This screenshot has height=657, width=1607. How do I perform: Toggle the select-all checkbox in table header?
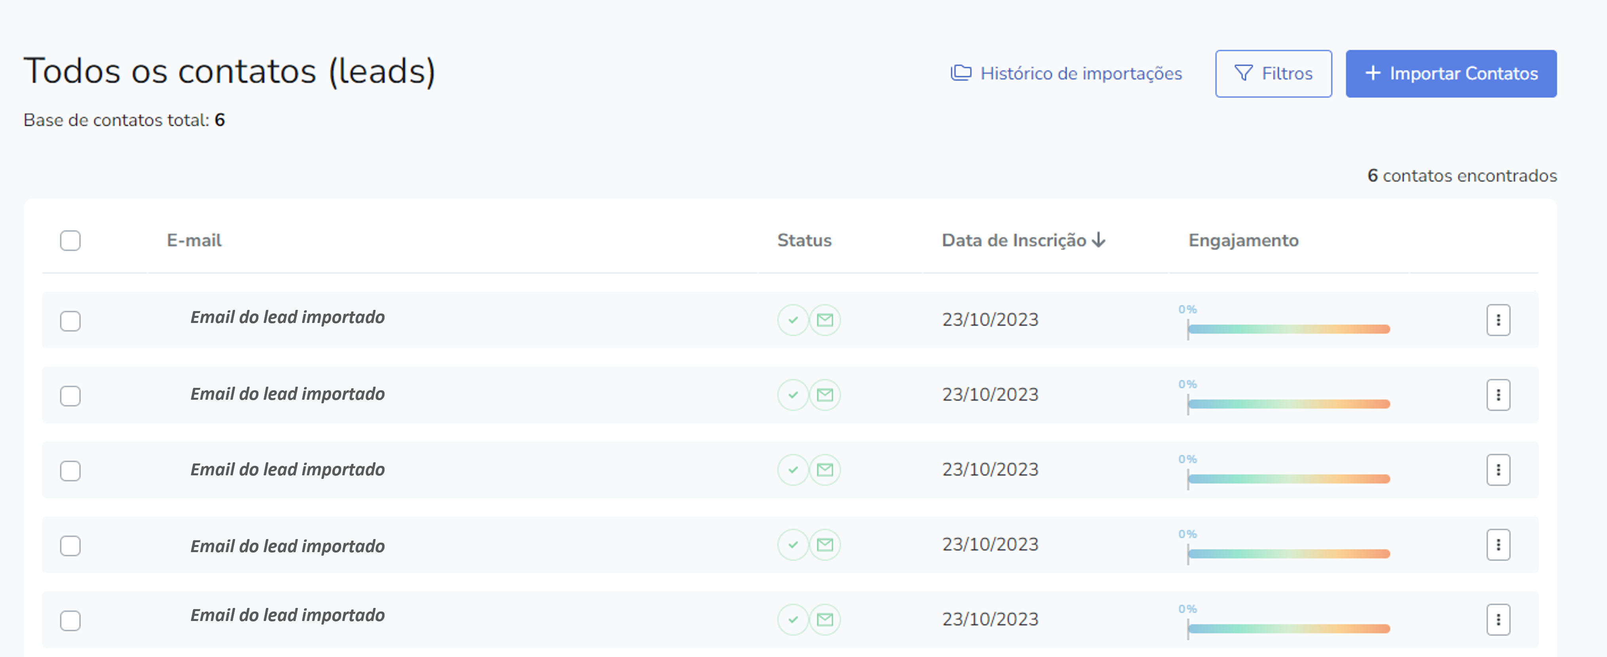pos(70,240)
